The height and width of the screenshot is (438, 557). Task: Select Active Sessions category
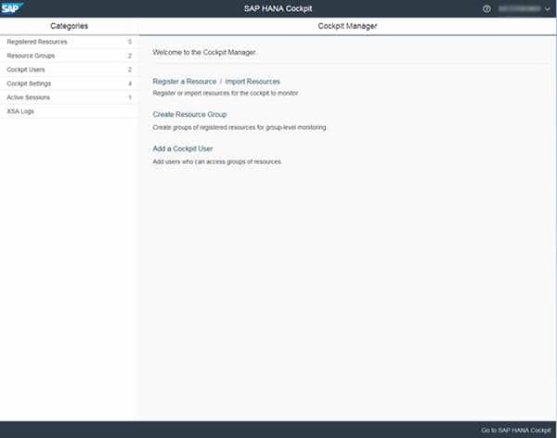69,97
